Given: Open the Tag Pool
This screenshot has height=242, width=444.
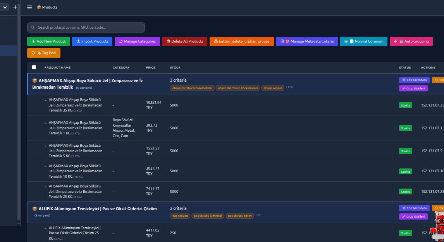Looking at the screenshot, I should (x=43, y=53).
